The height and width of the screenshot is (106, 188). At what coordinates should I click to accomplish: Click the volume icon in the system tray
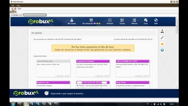tap(161, 104)
